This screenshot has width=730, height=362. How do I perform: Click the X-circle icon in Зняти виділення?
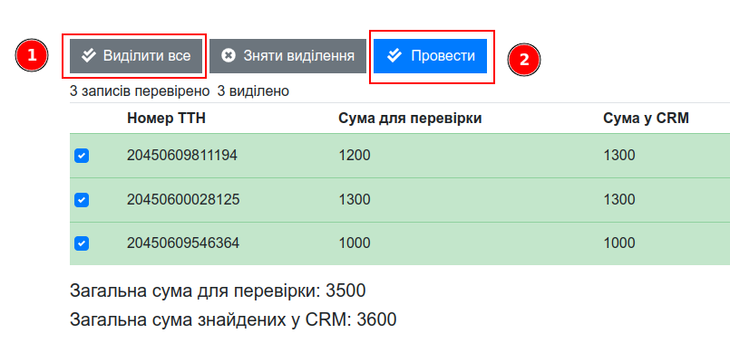click(x=229, y=56)
